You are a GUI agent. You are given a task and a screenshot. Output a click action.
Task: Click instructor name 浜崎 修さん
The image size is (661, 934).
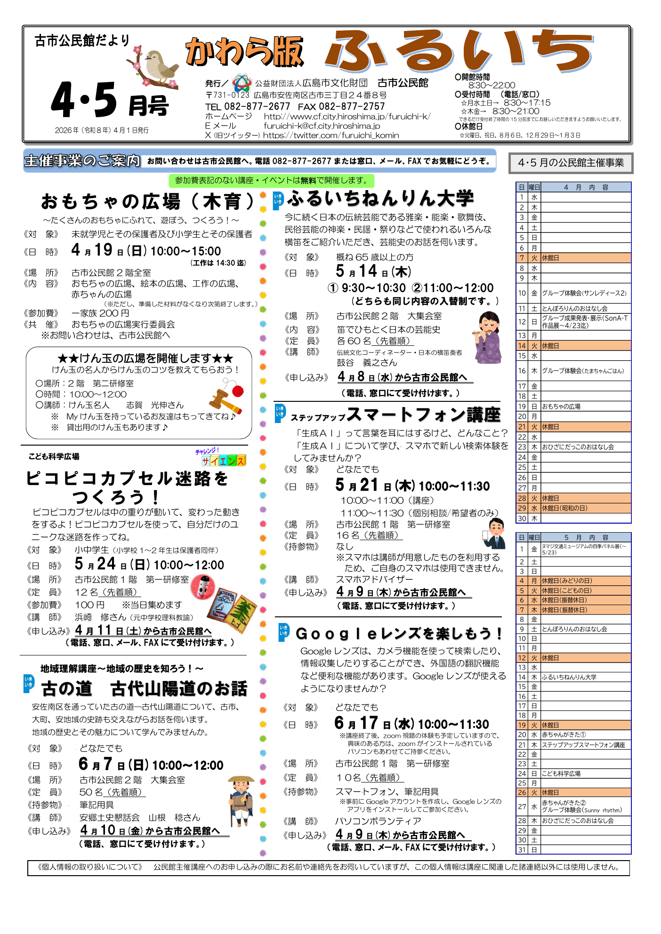point(100,617)
